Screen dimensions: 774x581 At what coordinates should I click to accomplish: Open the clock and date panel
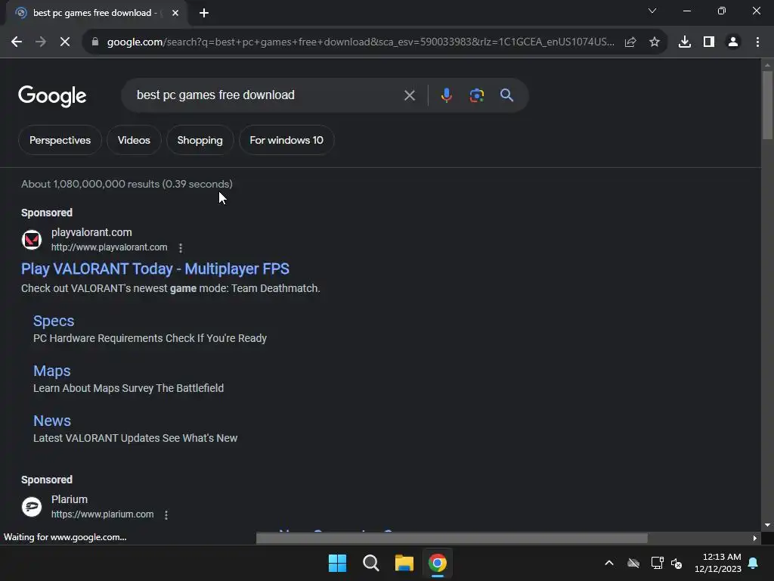(x=718, y=563)
